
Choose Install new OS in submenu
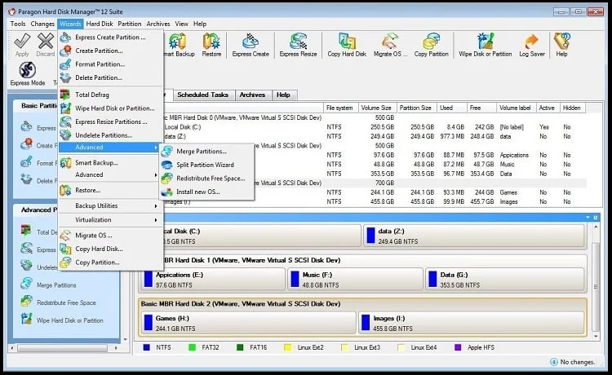(x=207, y=192)
